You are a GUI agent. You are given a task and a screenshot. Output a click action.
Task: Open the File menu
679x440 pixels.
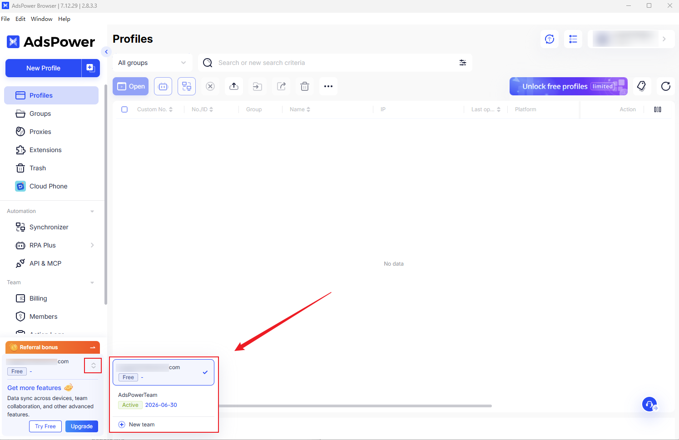[5, 19]
